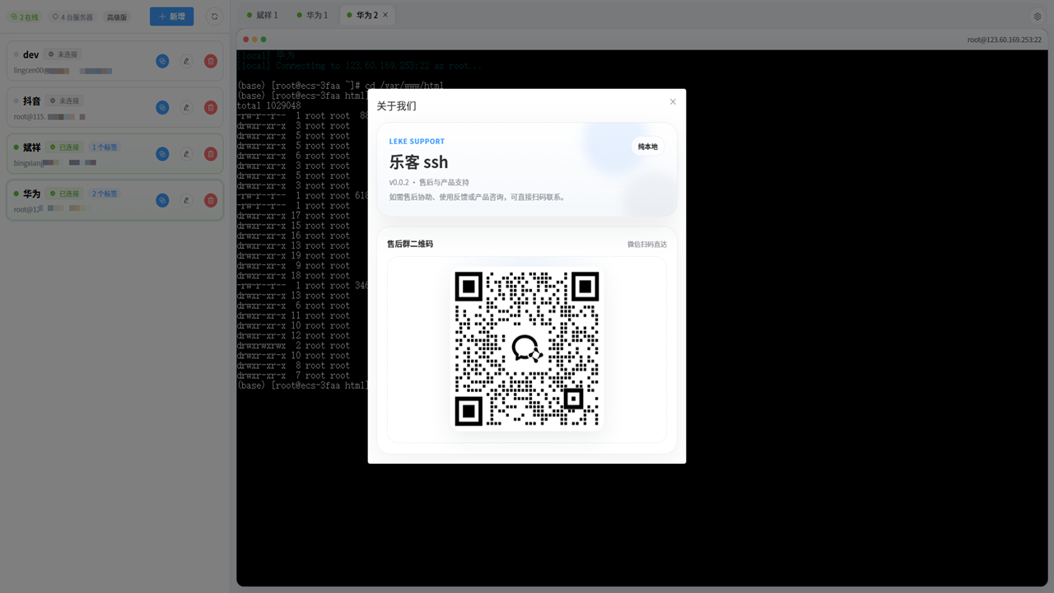Click the 已连接 status badge on 华为
This screenshot has width=1054, height=593.
click(x=64, y=194)
